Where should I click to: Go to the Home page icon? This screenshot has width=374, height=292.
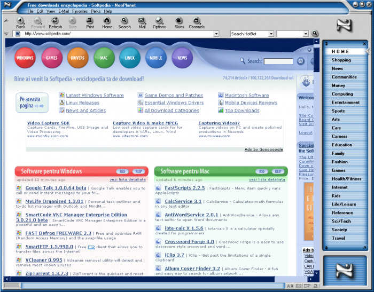click(107, 22)
